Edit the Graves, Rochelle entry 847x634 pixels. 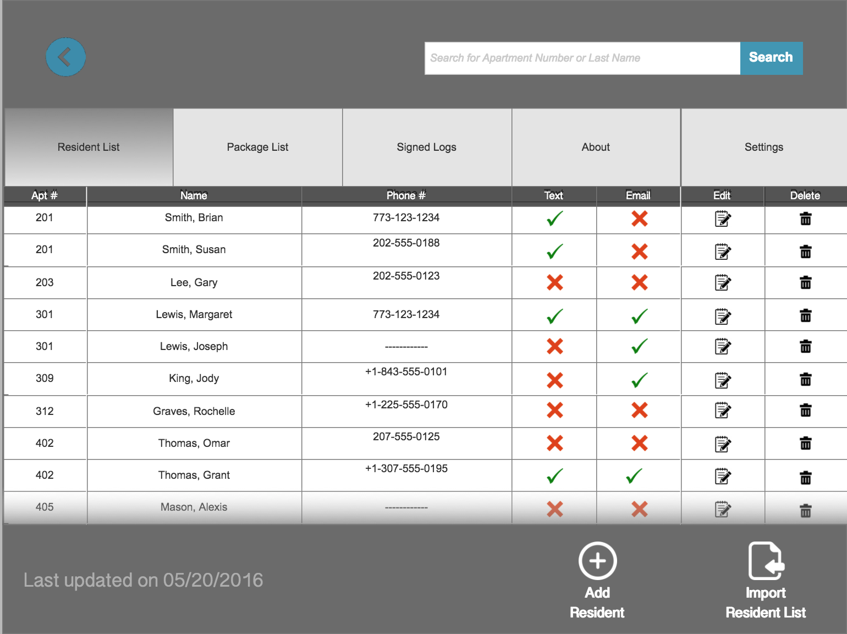tap(723, 411)
